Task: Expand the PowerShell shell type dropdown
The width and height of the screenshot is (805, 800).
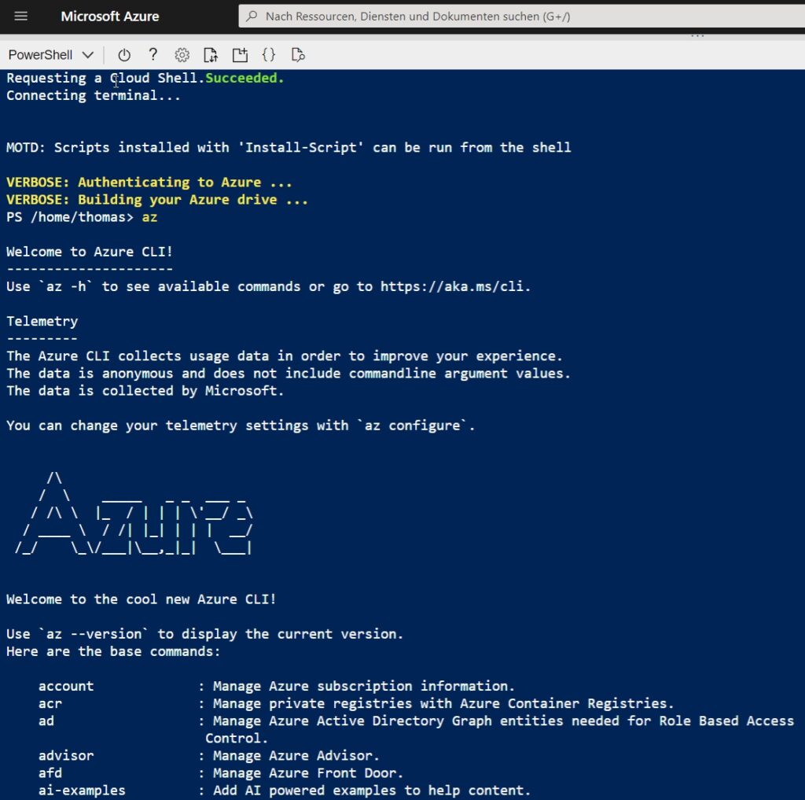Action: click(51, 55)
